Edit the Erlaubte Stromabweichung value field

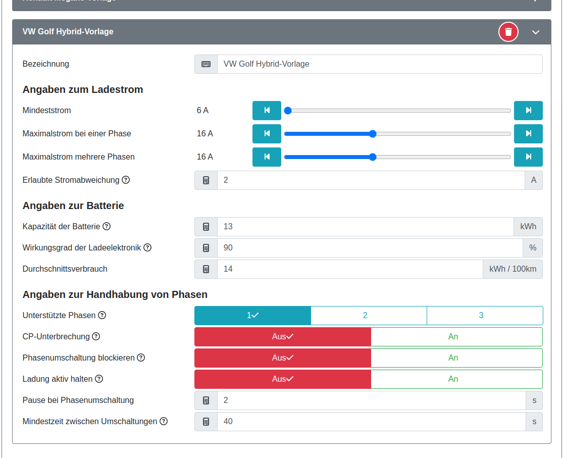pos(371,180)
